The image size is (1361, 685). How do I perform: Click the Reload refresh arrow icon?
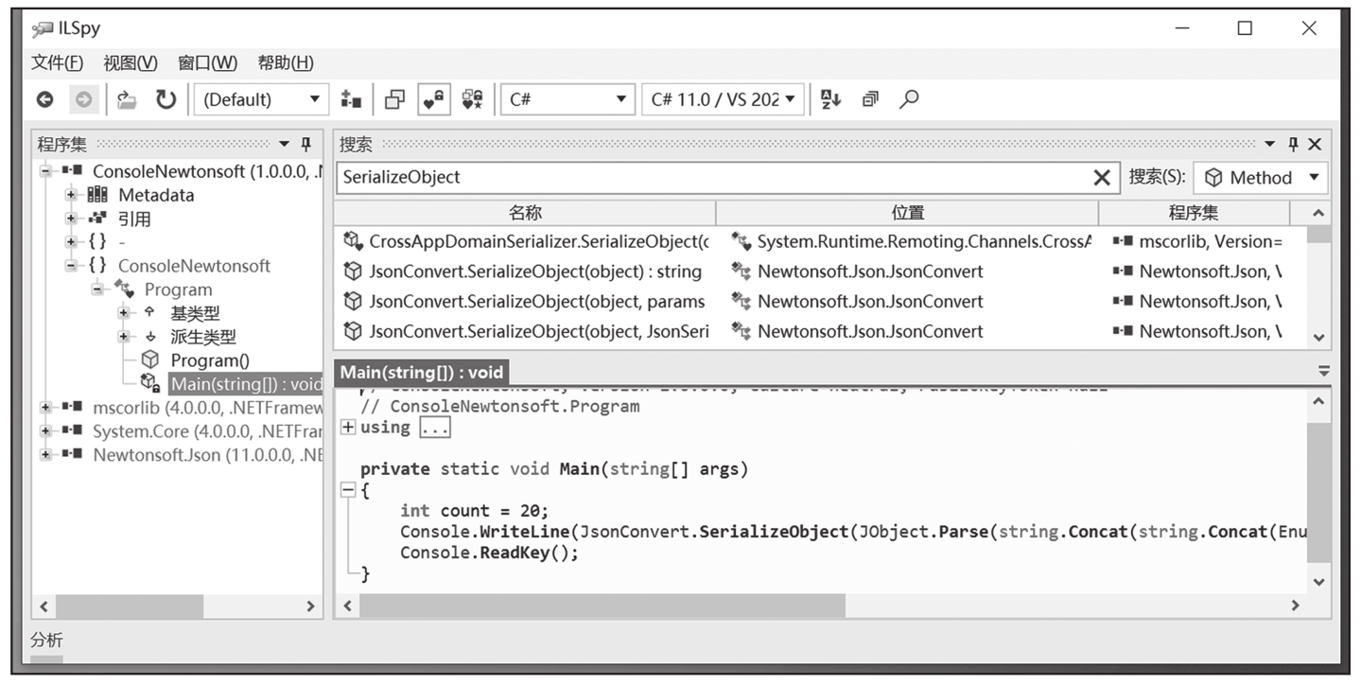[x=166, y=99]
